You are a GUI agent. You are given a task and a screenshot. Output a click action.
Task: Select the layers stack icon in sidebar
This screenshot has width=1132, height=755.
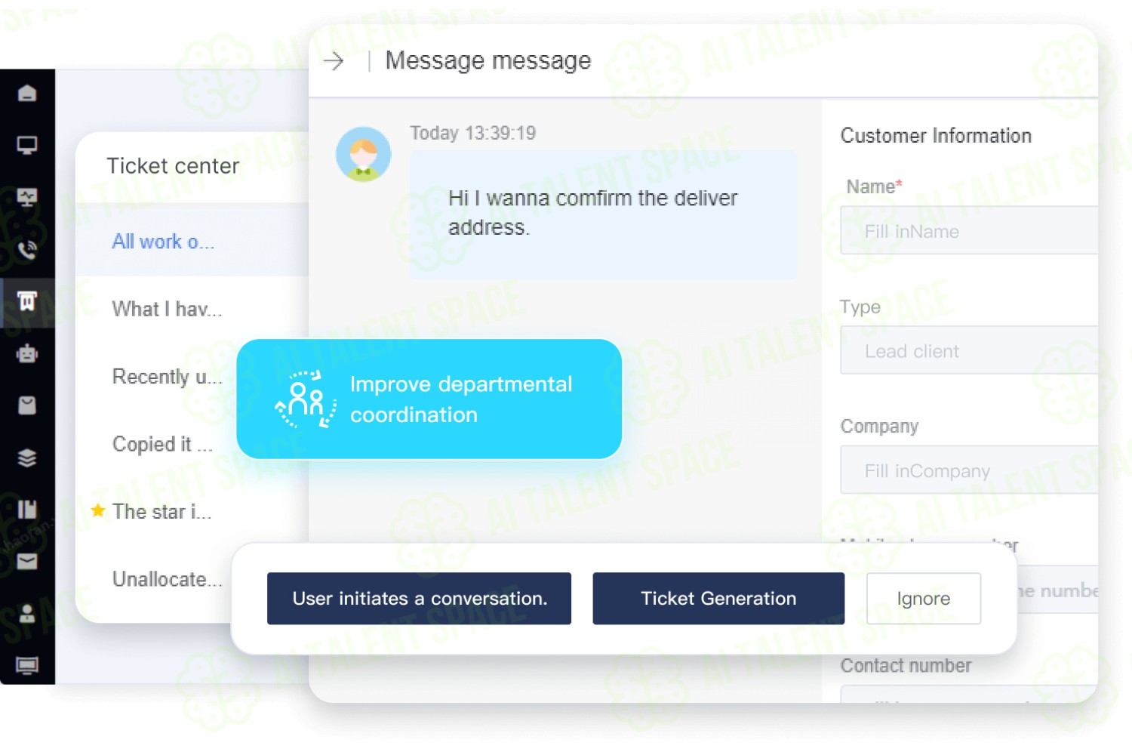27,458
